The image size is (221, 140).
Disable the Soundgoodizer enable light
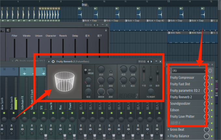212,104
